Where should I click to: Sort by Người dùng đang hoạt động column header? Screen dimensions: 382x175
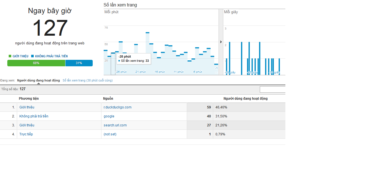[x=245, y=99]
